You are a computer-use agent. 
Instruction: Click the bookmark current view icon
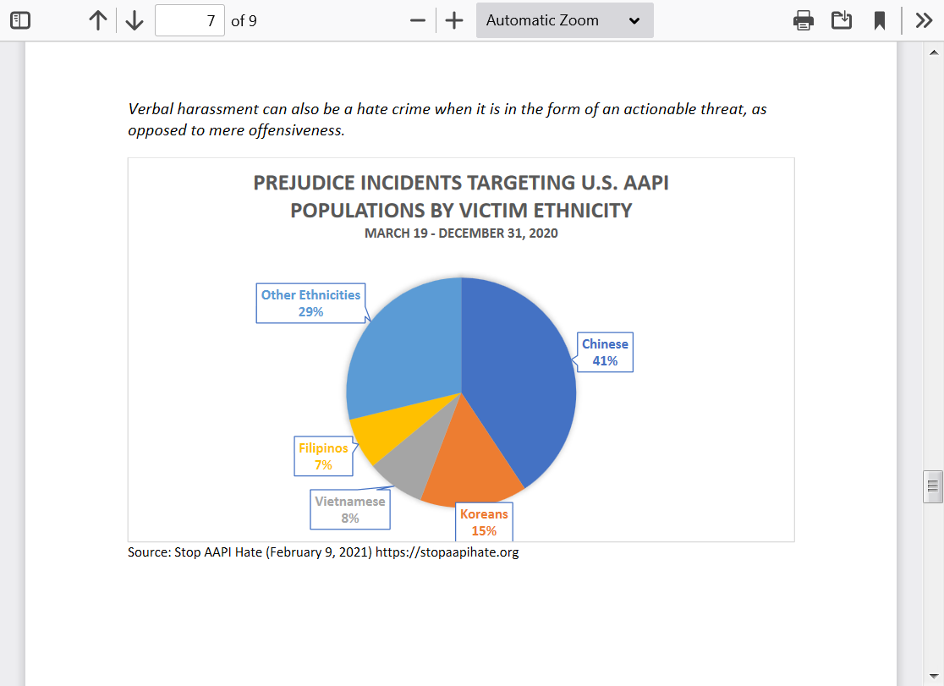click(880, 20)
